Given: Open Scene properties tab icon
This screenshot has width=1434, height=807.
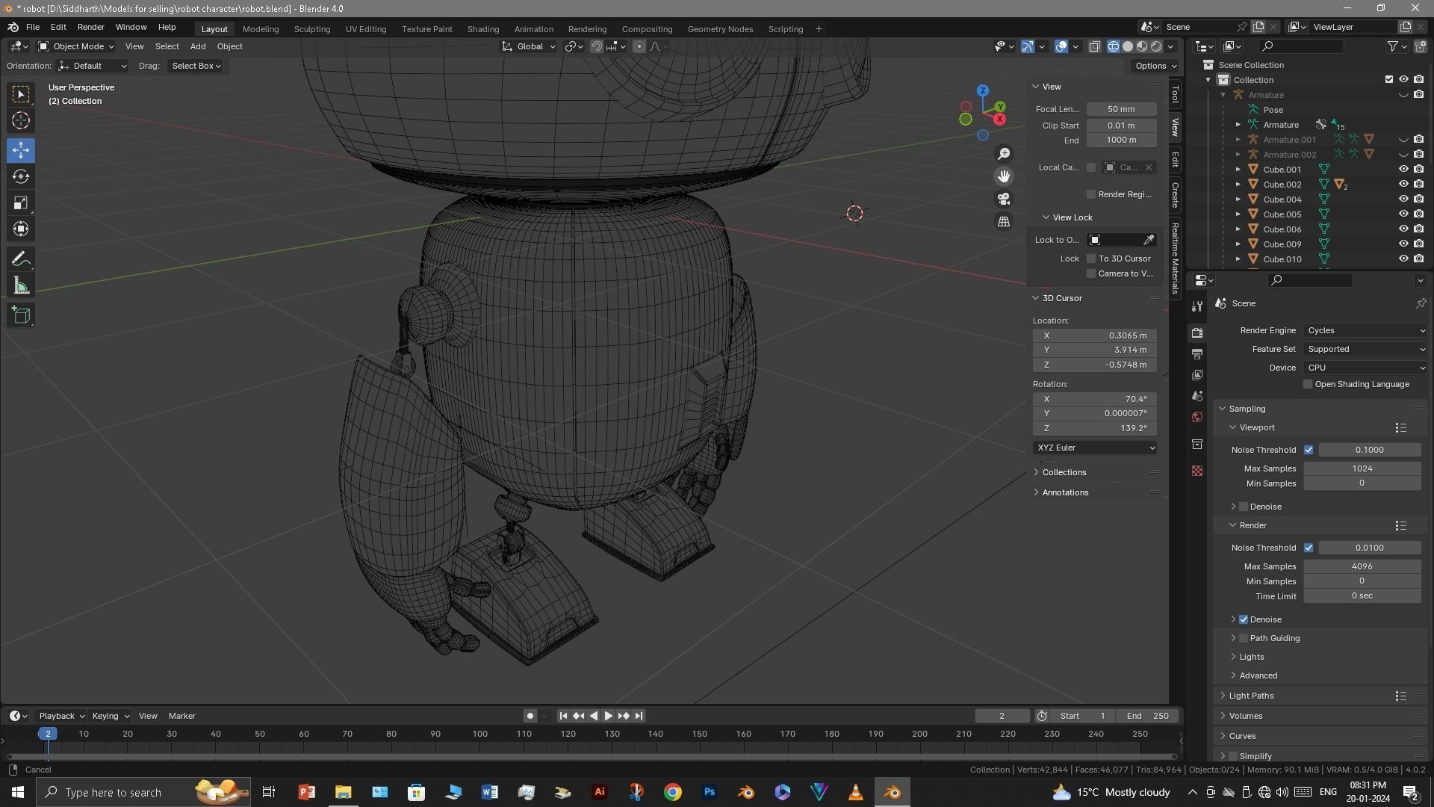Looking at the screenshot, I should click(x=1197, y=396).
